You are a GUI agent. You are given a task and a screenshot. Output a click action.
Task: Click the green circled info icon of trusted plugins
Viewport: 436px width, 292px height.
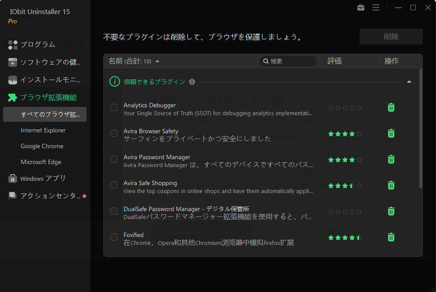(115, 81)
